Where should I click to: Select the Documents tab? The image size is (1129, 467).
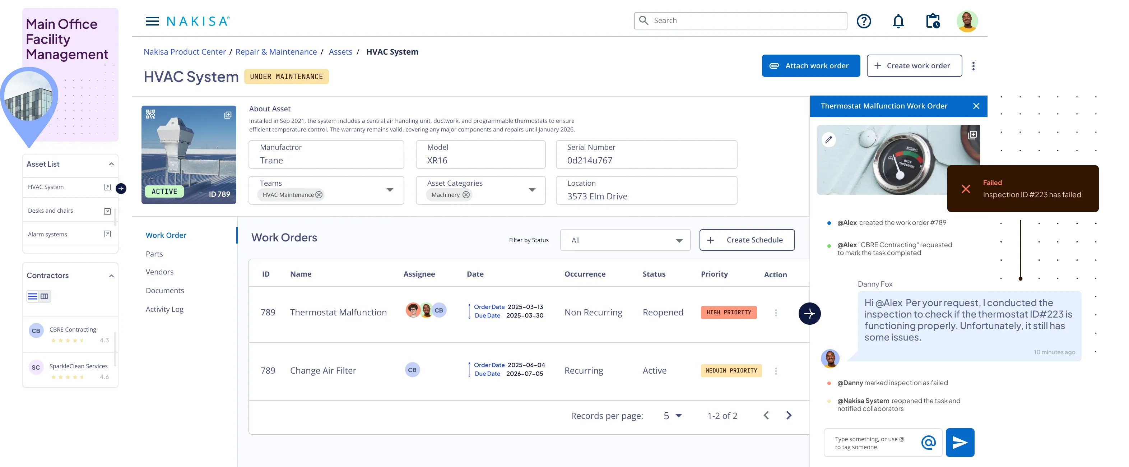click(x=164, y=291)
